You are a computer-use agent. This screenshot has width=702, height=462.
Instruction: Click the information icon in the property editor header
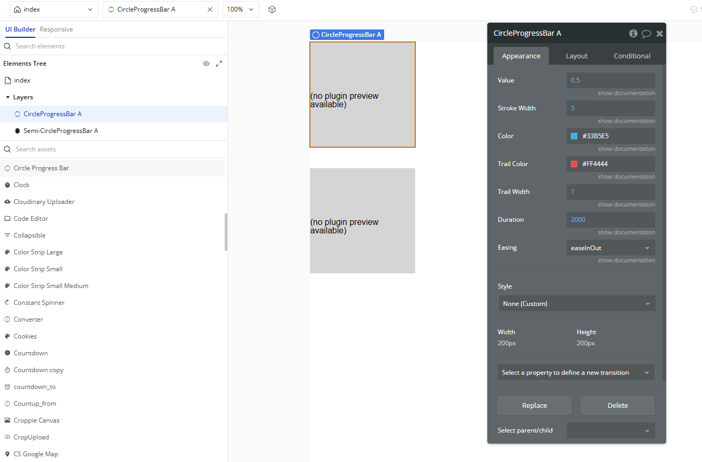(x=633, y=33)
